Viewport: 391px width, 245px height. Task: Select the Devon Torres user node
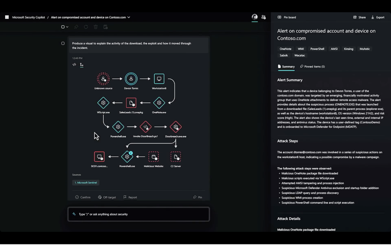tap(131, 79)
